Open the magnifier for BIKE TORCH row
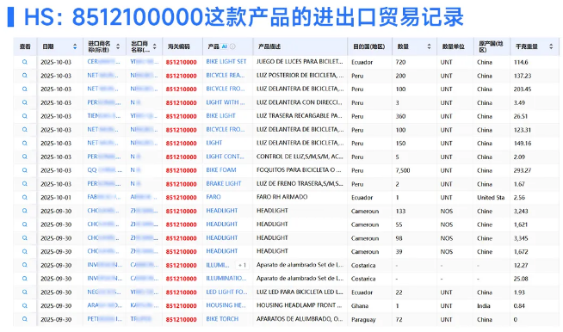563x332 pixels. [x=25, y=319]
